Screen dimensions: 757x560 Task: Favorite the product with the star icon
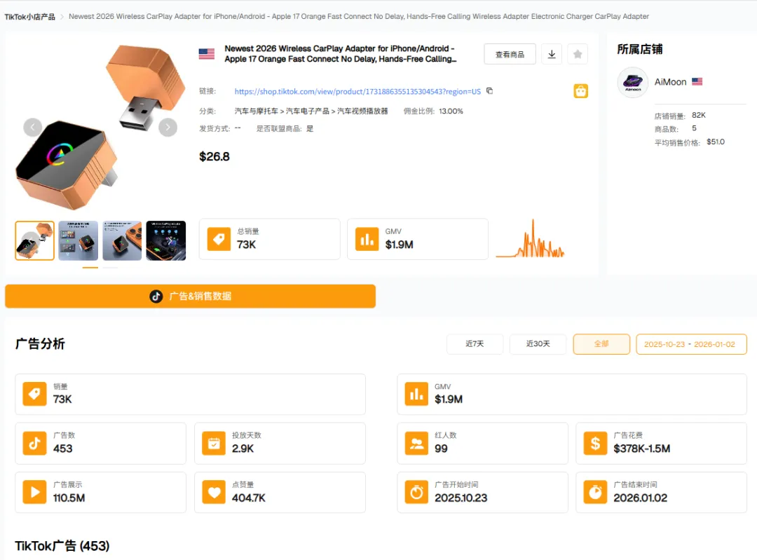[x=578, y=54]
